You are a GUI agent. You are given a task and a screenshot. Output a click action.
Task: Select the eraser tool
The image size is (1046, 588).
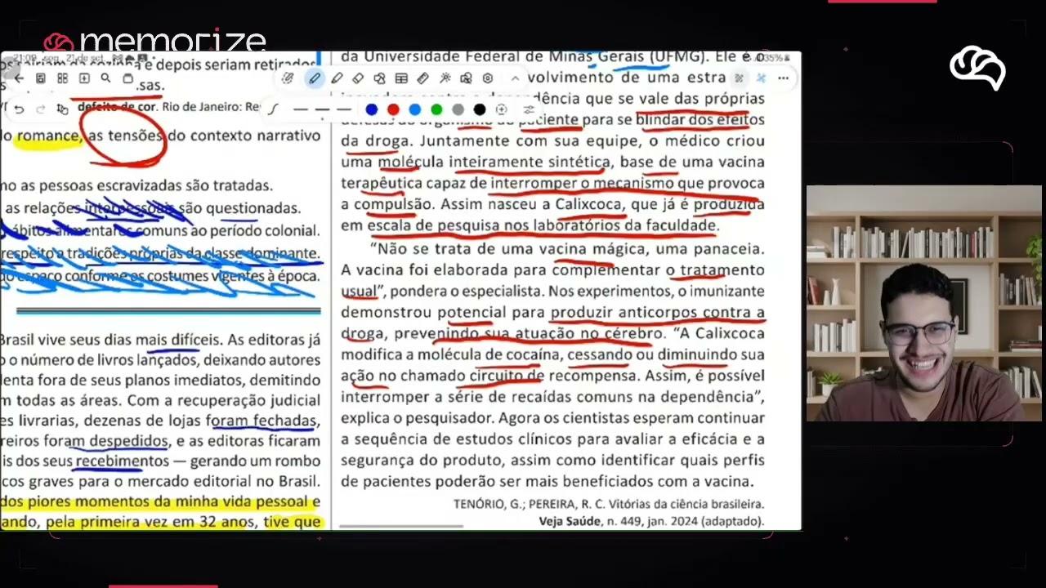tap(358, 78)
